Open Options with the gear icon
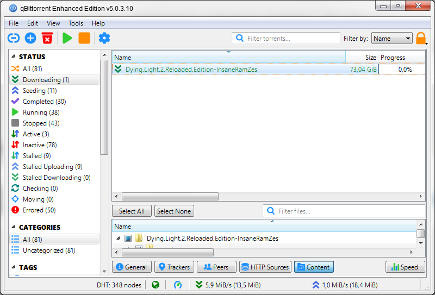 [104, 38]
